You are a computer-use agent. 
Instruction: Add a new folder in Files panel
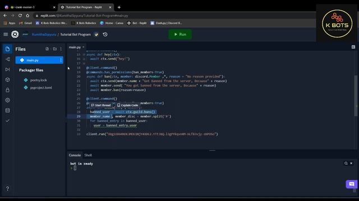click(55, 49)
